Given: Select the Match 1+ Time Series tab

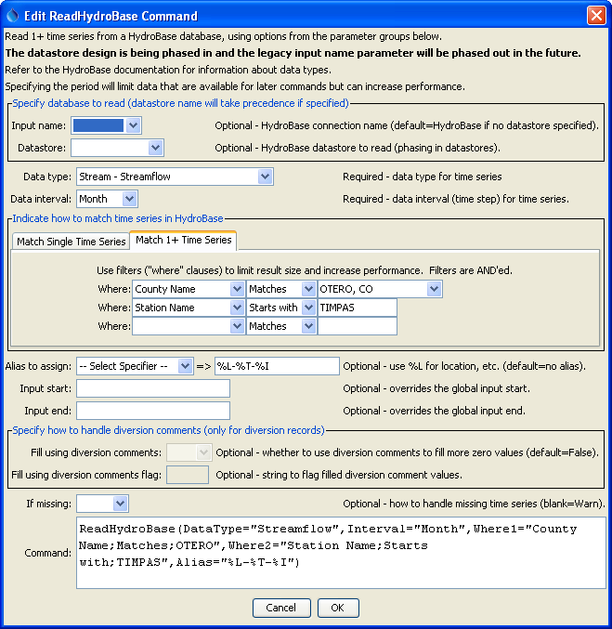Looking at the screenshot, I should point(183,241).
